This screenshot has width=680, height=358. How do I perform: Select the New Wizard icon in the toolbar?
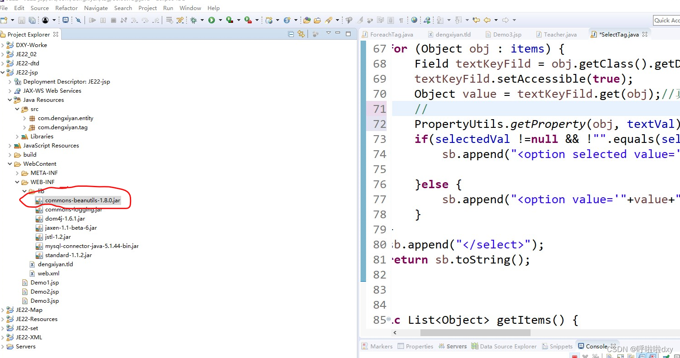(x=4, y=20)
